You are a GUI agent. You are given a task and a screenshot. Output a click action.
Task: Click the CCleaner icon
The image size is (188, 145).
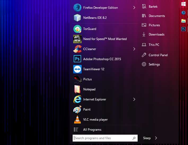[77, 49]
